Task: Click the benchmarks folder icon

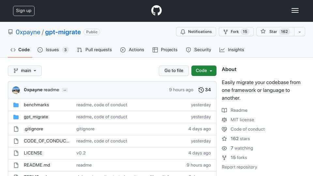Action: (x=16, y=105)
